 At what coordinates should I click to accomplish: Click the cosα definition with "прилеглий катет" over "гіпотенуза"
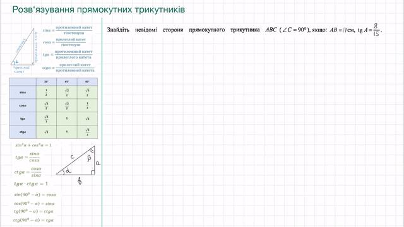click(x=64, y=42)
